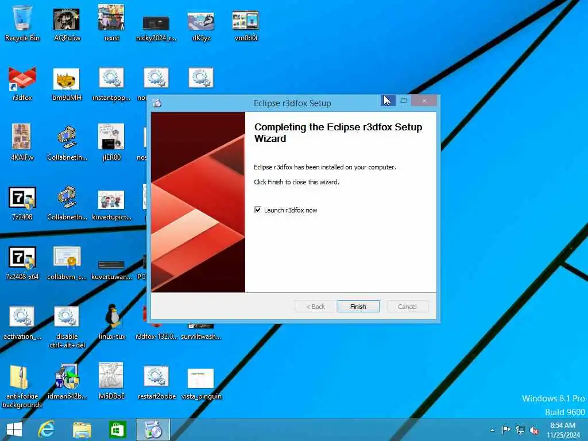The height and width of the screenshot is (441, 588).
Task: Select the kuvertuwan... desktop icon
Action: (x=111, y=270)
